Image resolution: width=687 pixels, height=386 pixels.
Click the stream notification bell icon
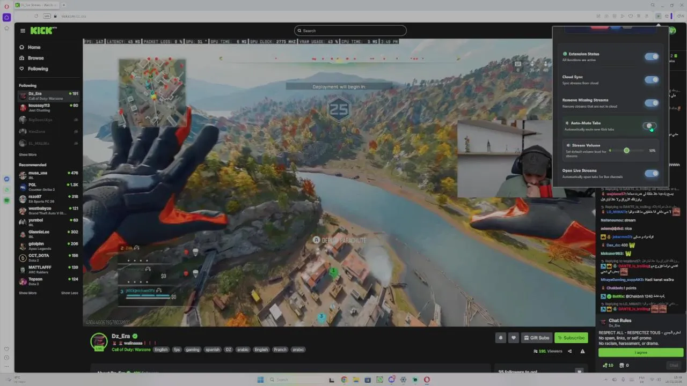(x=501, y=338)
